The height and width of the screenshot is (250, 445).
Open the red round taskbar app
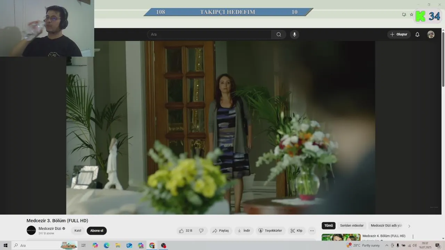pyautogui.click(x=163, y=245)
